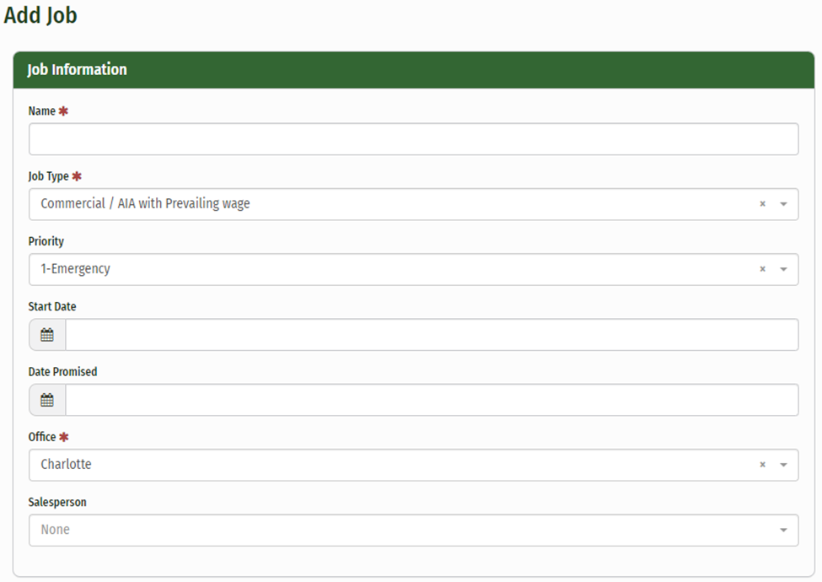Click the Add Job page heading
The image size is (822, 582).
pyautogui.click(x=40, y=15)
